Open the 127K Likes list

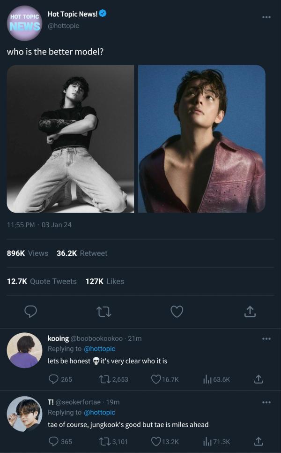point(105,281)
